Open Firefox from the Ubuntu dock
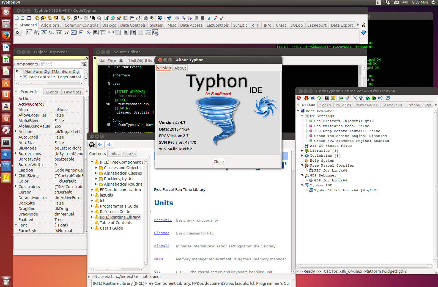 (x=6, y=35)
